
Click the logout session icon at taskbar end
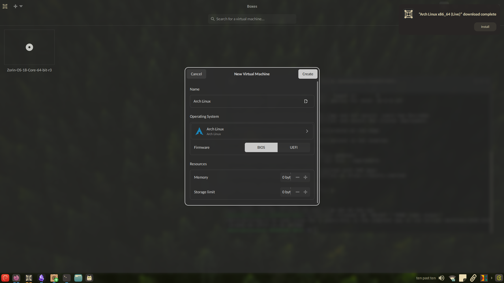499,278
